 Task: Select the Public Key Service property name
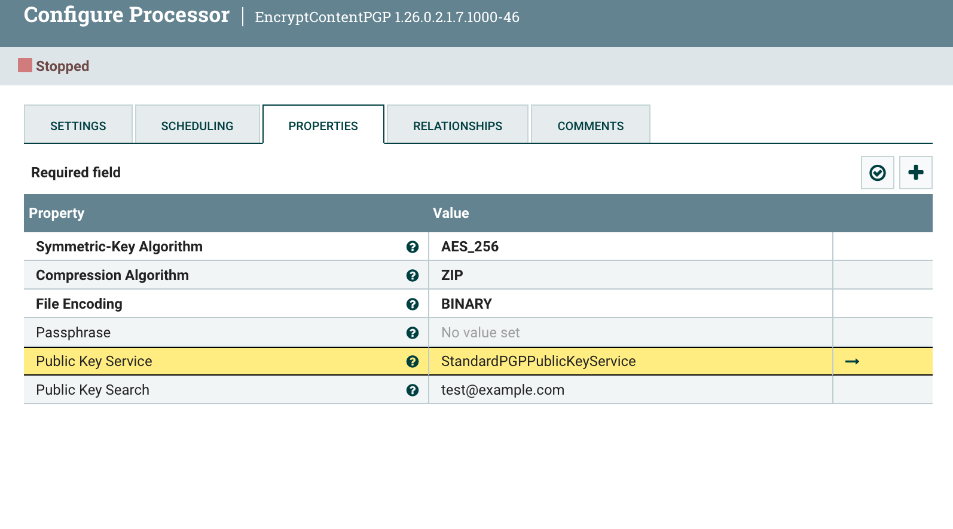[94, 361]
